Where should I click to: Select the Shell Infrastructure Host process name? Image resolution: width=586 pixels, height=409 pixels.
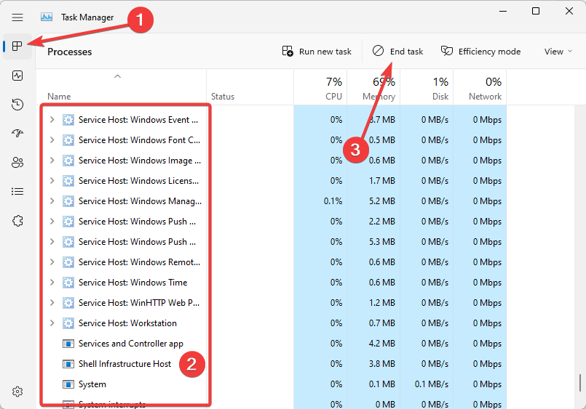pyautogui.click(x=124, y=364)
